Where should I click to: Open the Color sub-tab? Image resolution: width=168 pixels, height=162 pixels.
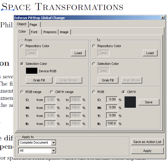tap(23, 32)
